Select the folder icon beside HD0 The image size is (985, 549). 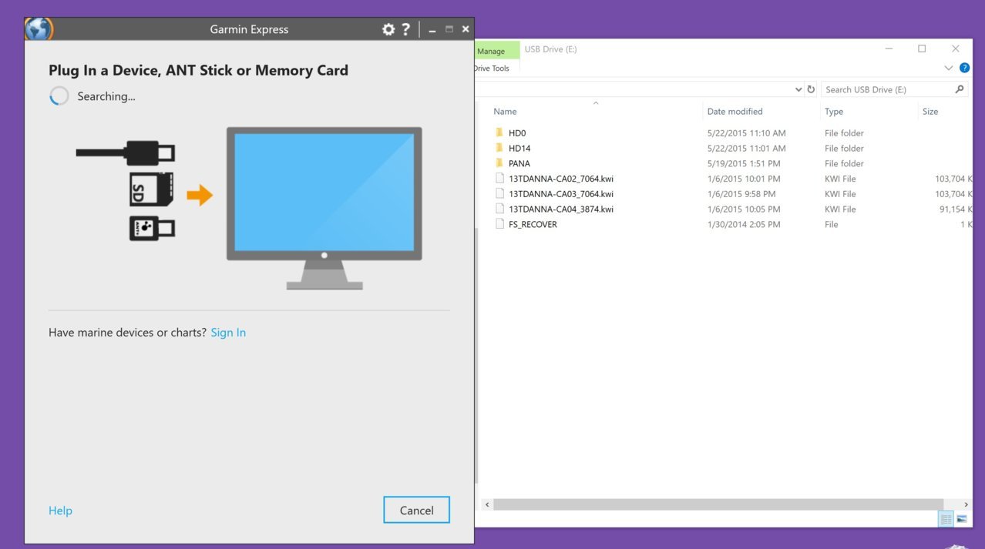point(499,133)
